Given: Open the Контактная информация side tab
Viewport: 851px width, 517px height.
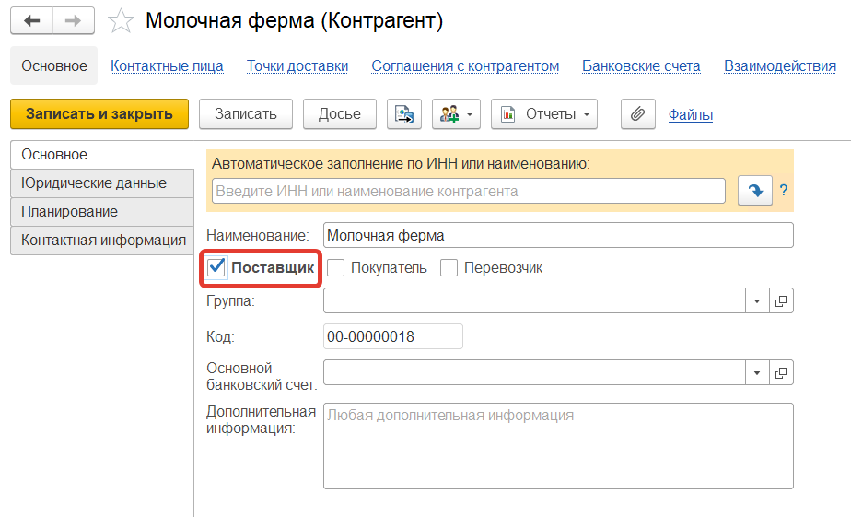Looking at the screenshot, I should (103, 240).
